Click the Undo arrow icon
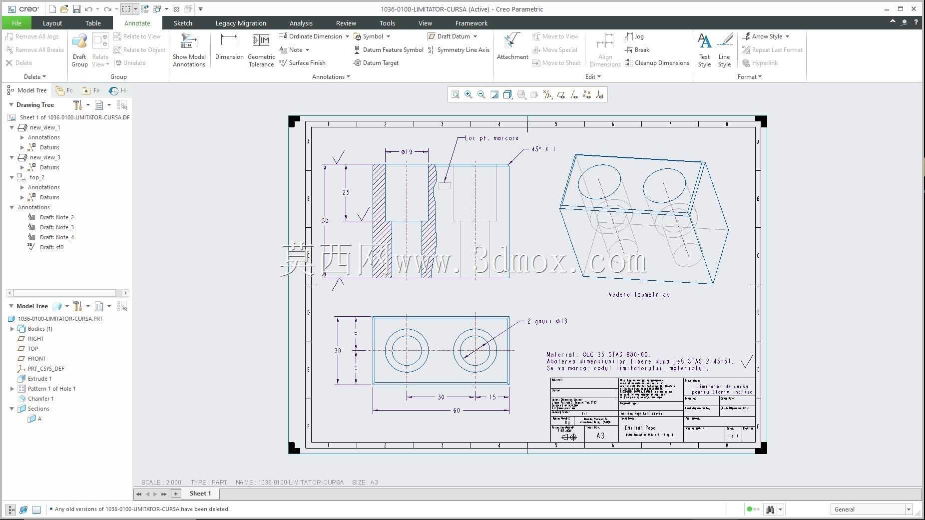 point(88,9)
